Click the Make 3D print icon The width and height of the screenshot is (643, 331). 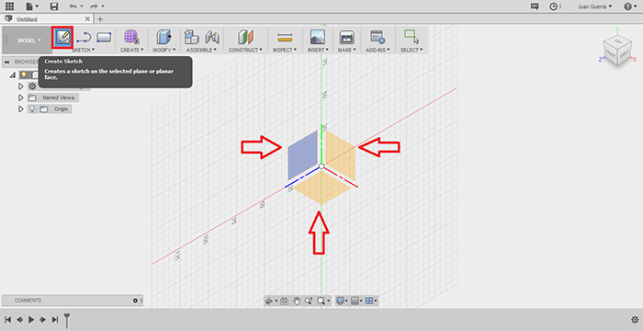[346, 38]
